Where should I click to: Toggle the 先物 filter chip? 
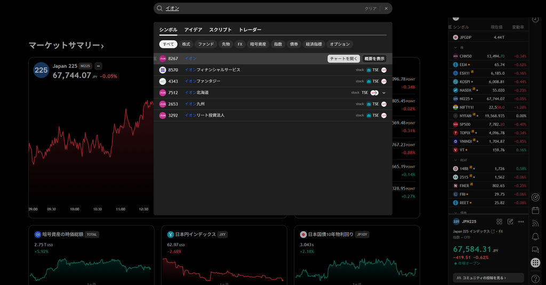[226, 44]
